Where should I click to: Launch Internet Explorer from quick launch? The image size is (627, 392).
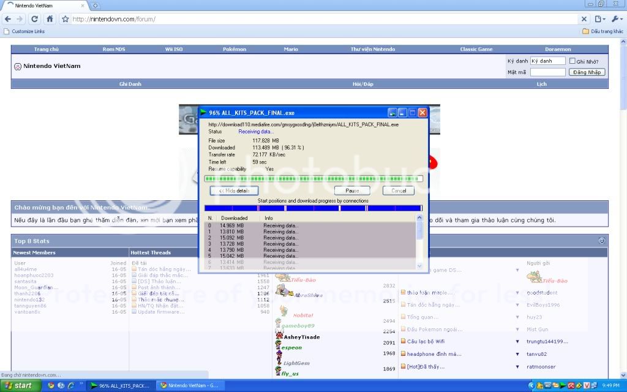[x=71, y=386]
